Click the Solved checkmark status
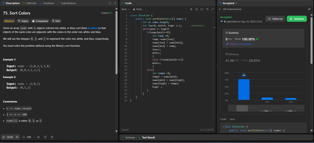The height and width of the screenshot is (143, 314). pyautogui.click(x=106, y=13)
